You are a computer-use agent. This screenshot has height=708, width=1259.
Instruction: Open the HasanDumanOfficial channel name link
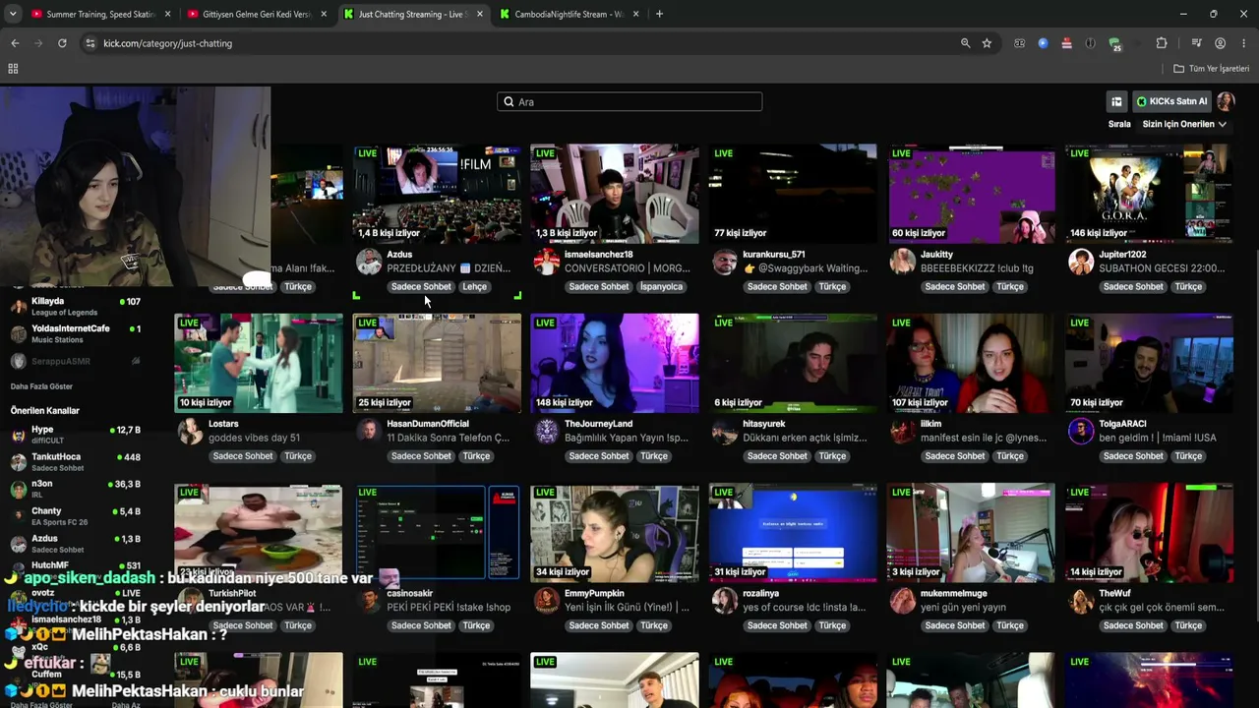(428, 424)
